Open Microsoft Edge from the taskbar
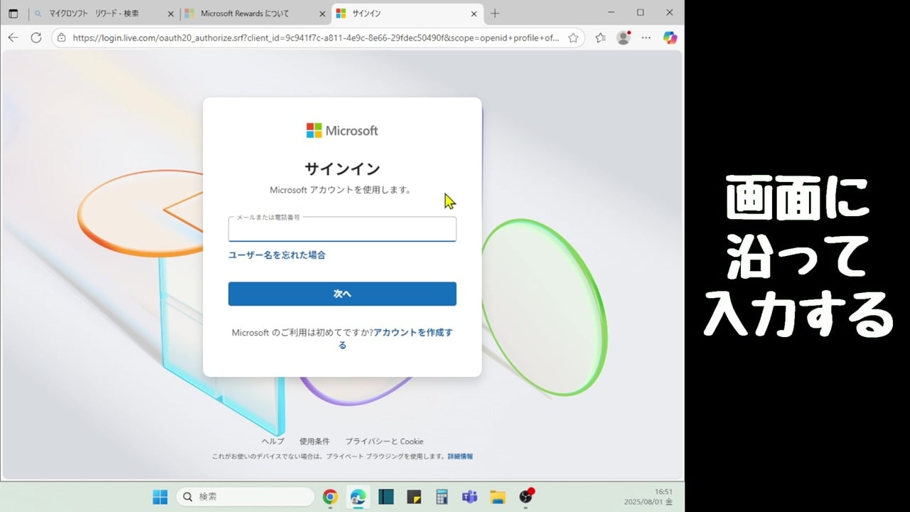This screenshot has height=512, width=910. (x=358, y=497)
